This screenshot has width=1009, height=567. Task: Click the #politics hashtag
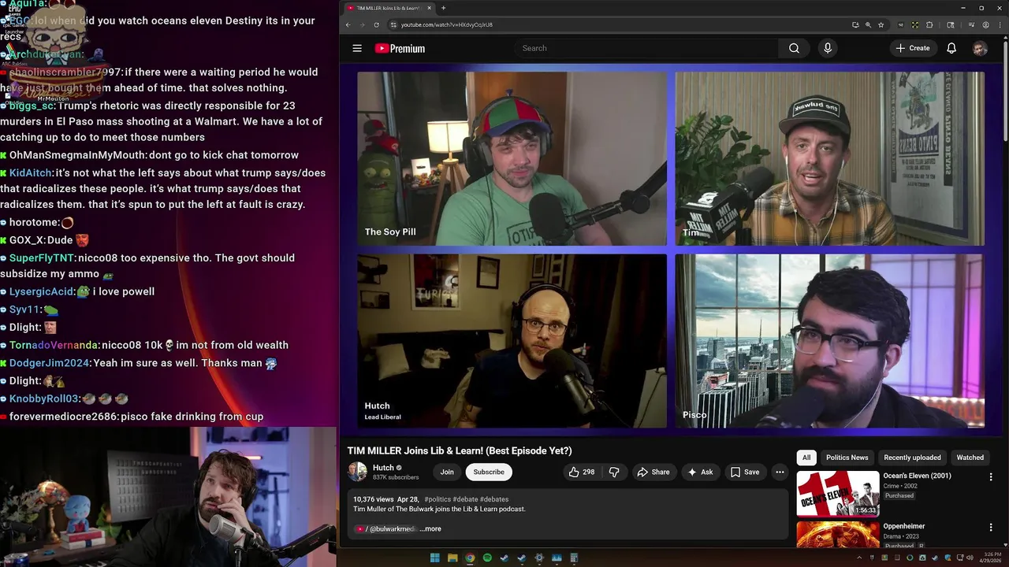point(437,499)
